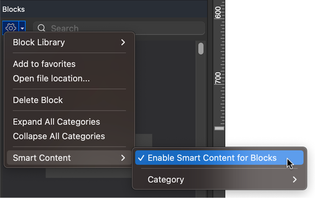
Task: Choose Delete Block from menu
Action: [x=38, y=100]
